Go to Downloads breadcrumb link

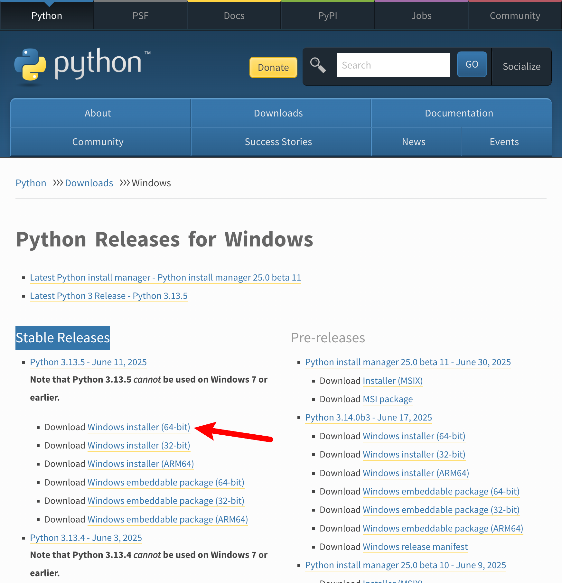[x=89, y=183]
